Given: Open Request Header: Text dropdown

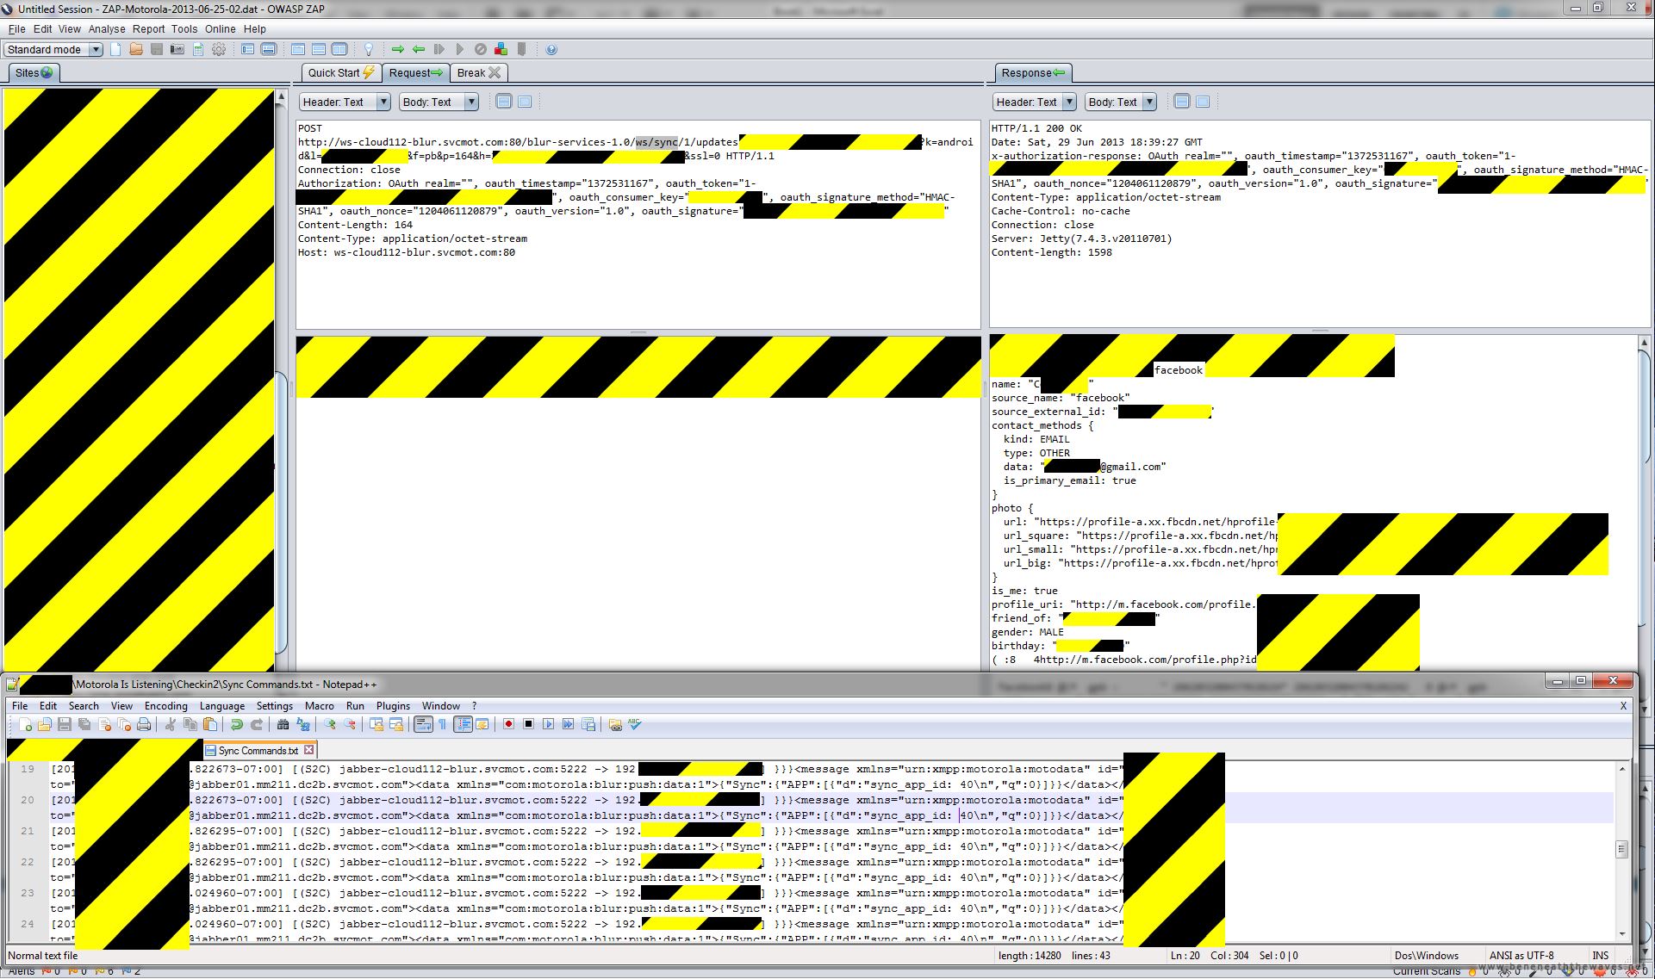Looking at the screenshot, I should point(343,102).
